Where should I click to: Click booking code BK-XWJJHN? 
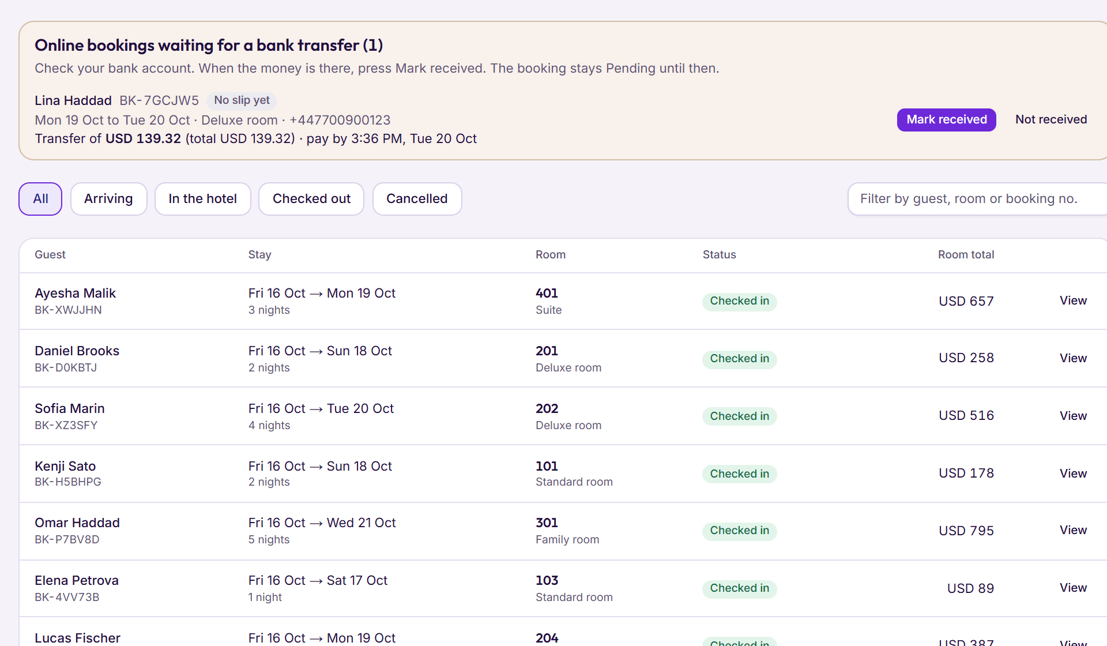(x=68, y=310)
